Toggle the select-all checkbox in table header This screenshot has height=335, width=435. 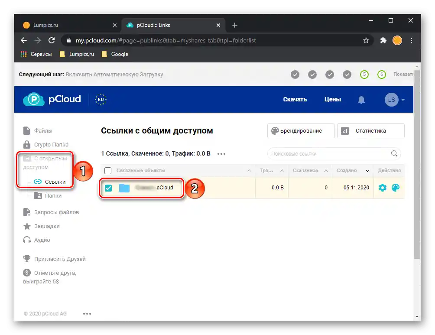108,170
